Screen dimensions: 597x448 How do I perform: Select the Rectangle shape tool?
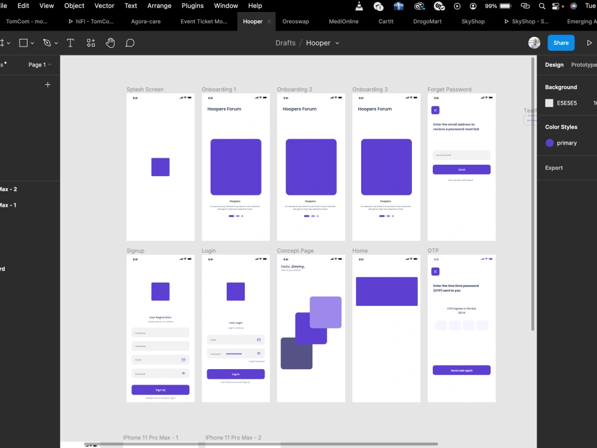(23, 43)
